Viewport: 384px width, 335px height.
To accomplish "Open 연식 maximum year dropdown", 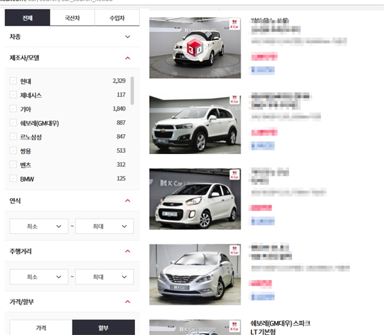I will coord(104,226).
